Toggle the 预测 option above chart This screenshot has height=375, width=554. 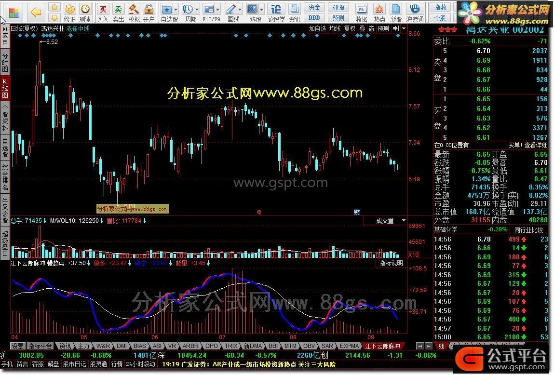coord(383,28)
